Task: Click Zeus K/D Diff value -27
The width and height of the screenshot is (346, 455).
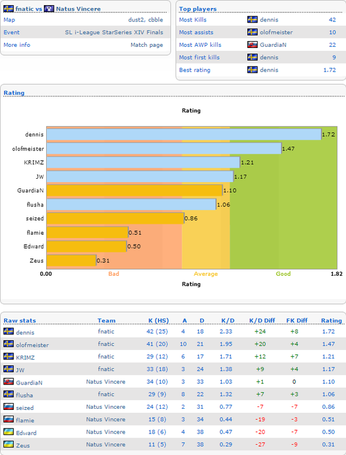Action: pyautogui.click(x=260, y=444)
